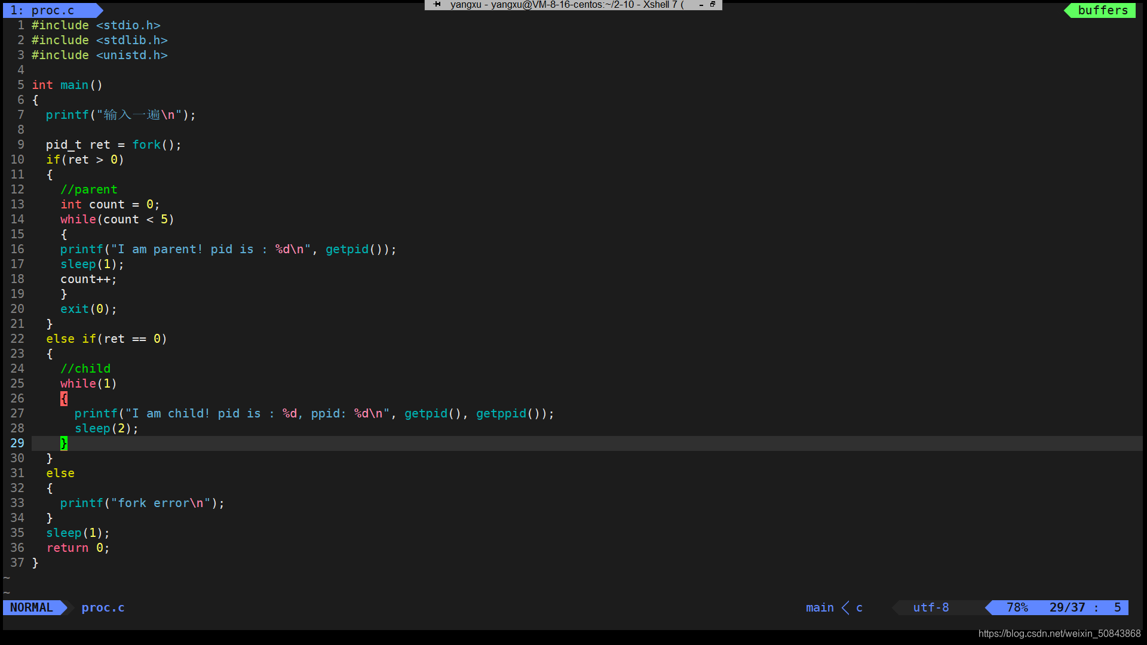Restore window via title bar restore icon
The image size is (1147, 645).
tap(713, 4)
